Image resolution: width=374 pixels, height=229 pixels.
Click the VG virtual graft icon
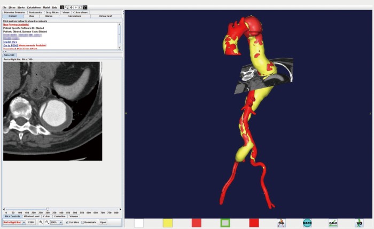(x=359, y=223)
